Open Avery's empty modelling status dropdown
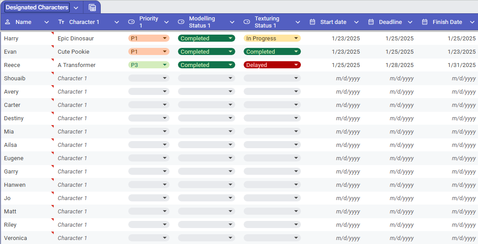 point(207,91)
